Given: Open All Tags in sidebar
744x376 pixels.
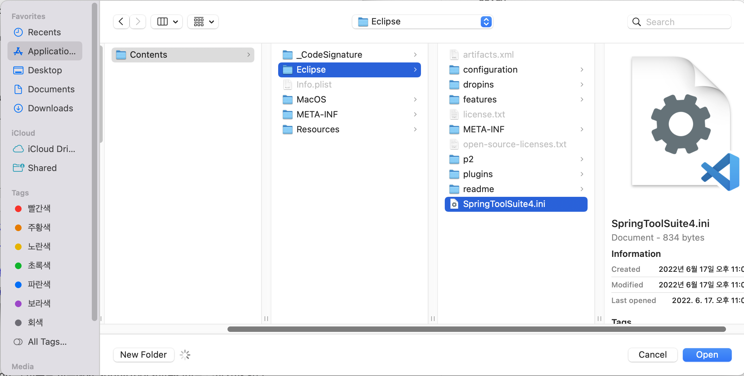Looking at the screenshot, I should coord(47,342).
